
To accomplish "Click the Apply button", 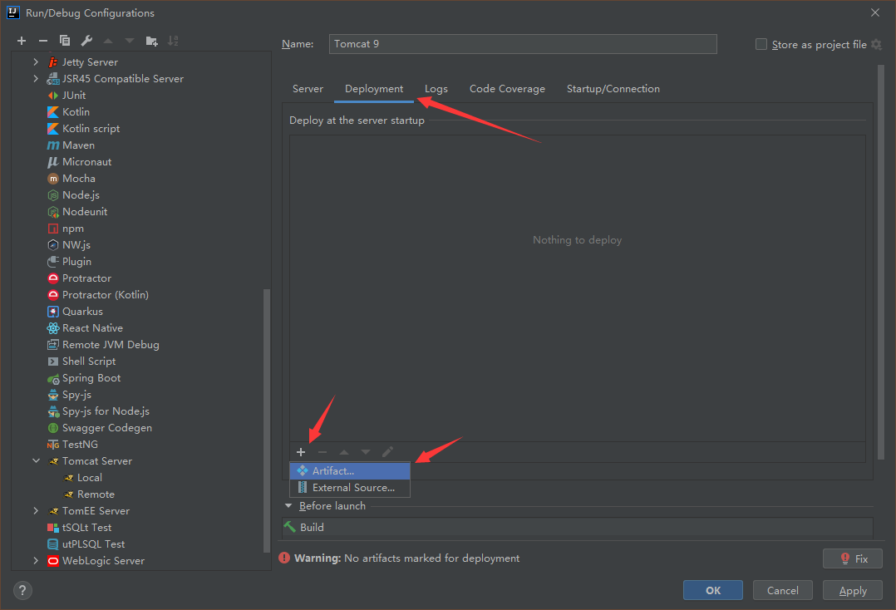I will coord(853,591).
